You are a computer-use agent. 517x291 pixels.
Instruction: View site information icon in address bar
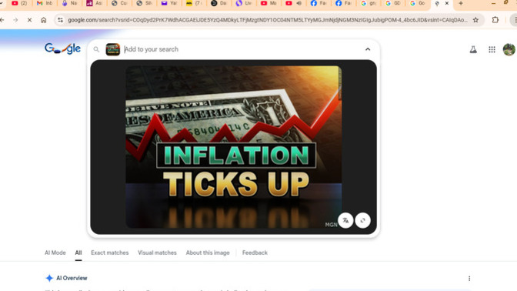tap(60, 20)
